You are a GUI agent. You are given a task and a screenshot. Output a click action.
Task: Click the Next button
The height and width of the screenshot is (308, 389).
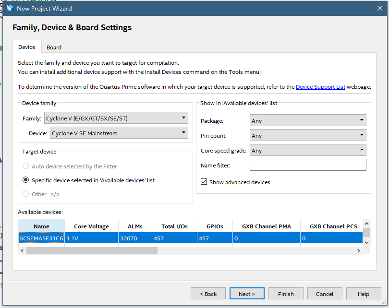pos(247,294)
